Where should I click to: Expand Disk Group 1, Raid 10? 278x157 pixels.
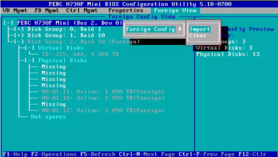(x=19, y=35)
